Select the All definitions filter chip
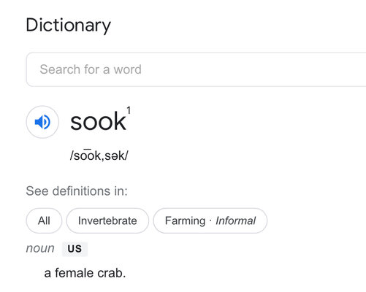366x292 pixels. pyautogui.click(x=44, y=220)
